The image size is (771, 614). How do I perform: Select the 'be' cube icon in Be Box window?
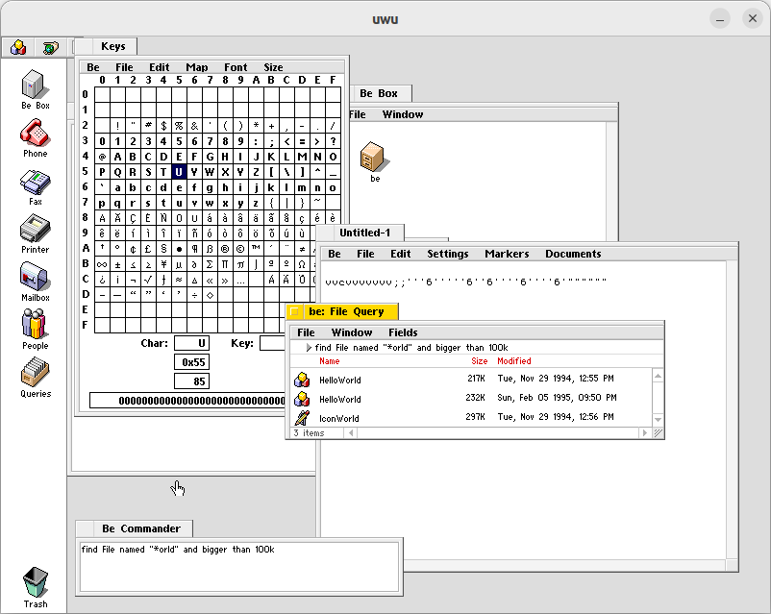(374, 157)
